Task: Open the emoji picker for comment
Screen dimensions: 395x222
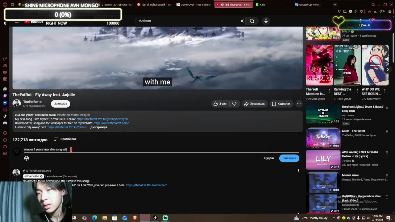Action: (27, 158)
